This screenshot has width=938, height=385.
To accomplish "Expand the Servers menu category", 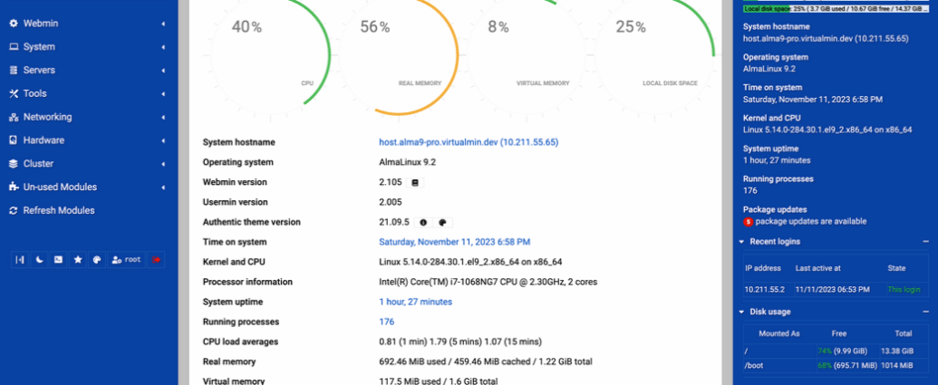I will pyautogui.click(x=39, y=70).
